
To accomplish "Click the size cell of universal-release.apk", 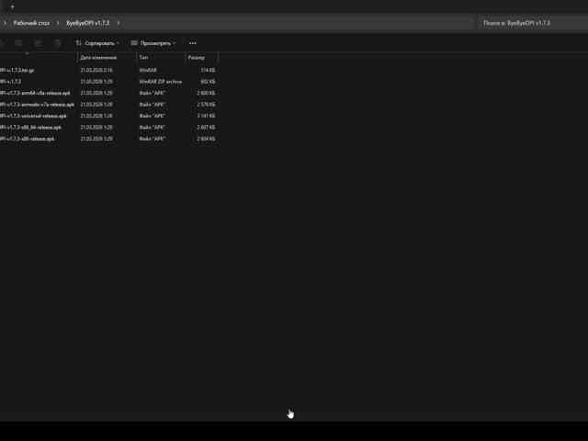I will click(x=206, y=116).
